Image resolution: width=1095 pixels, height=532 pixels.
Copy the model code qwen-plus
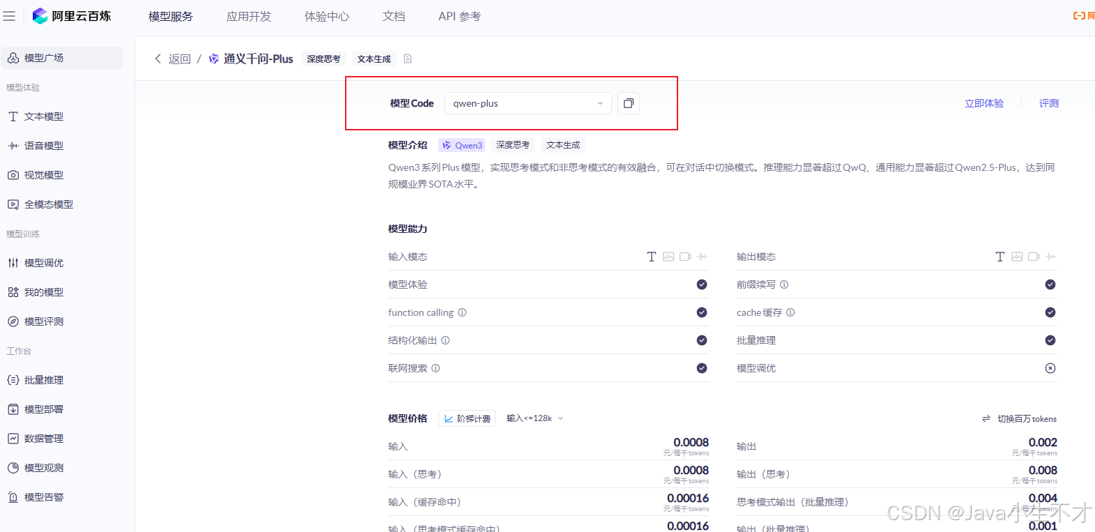click(x=629, y=103)
